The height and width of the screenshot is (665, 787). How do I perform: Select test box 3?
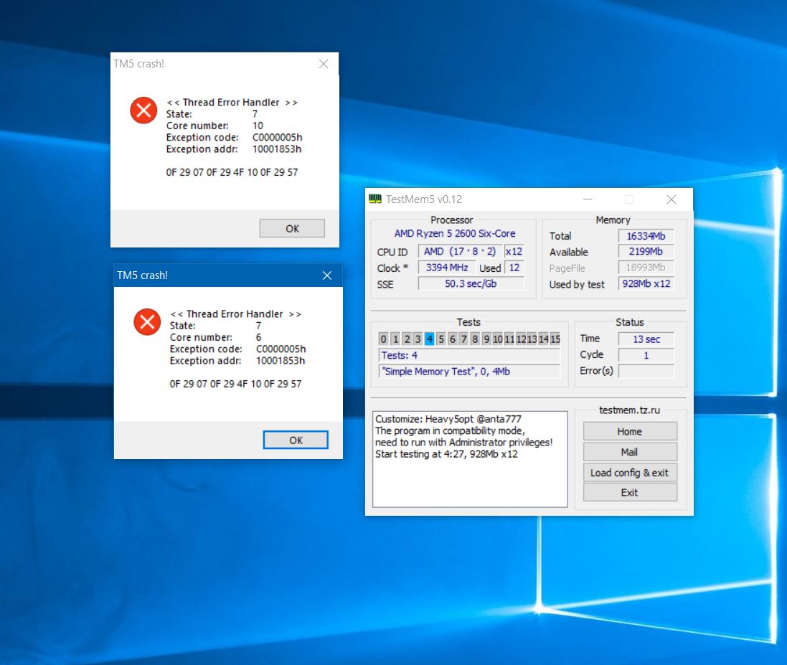point(418,339)
